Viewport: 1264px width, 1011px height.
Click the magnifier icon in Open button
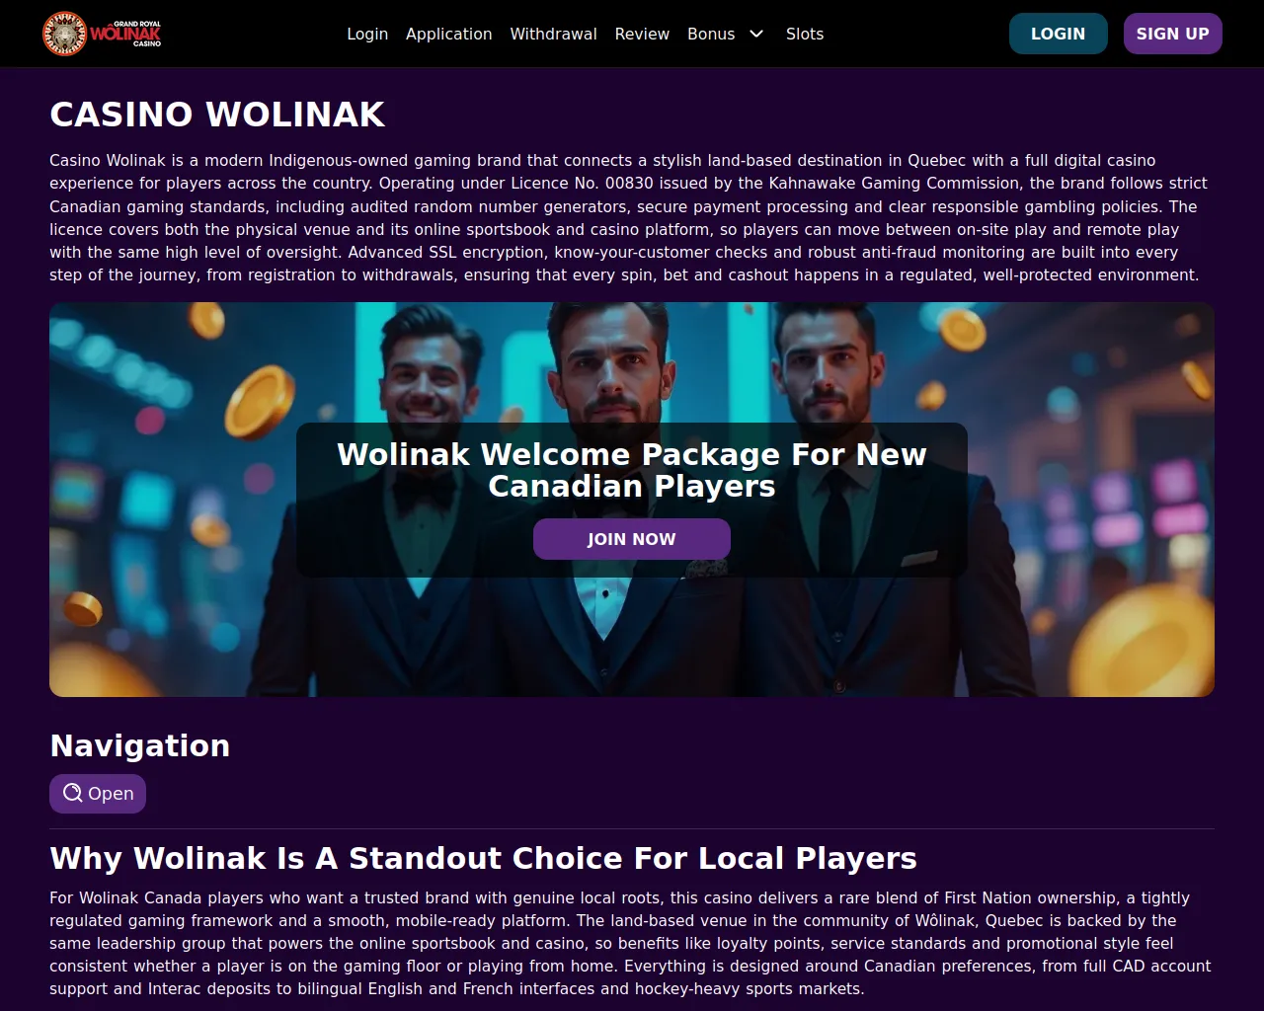click(x=72, y=793)
